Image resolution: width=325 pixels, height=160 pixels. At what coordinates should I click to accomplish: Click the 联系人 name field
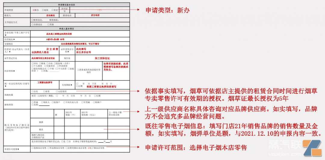(50, 15)
